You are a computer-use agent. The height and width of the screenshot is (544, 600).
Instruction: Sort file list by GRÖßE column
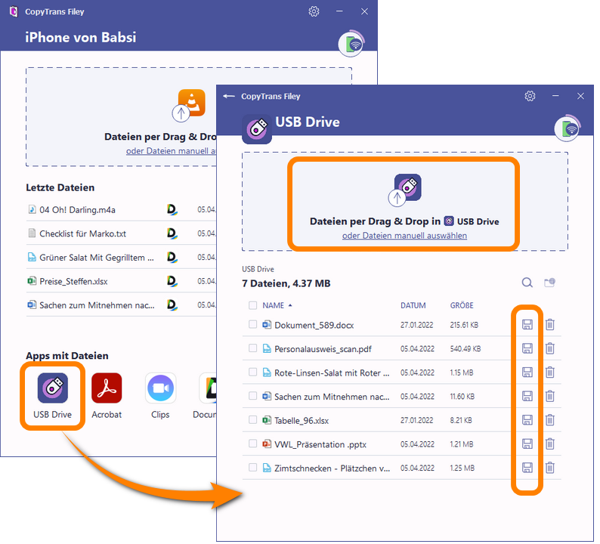[x=462, y=305]
